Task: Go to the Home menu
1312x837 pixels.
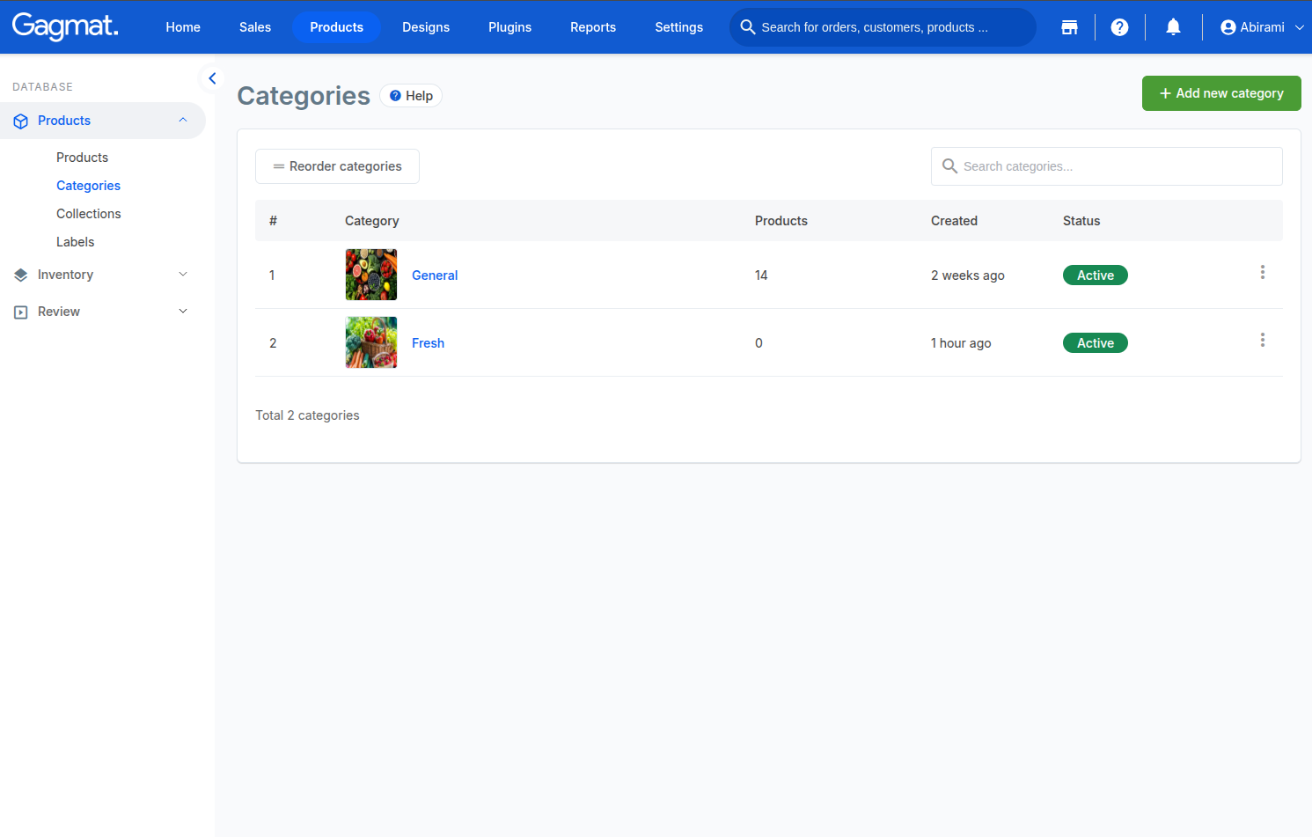Action: (x=183, y=27)
